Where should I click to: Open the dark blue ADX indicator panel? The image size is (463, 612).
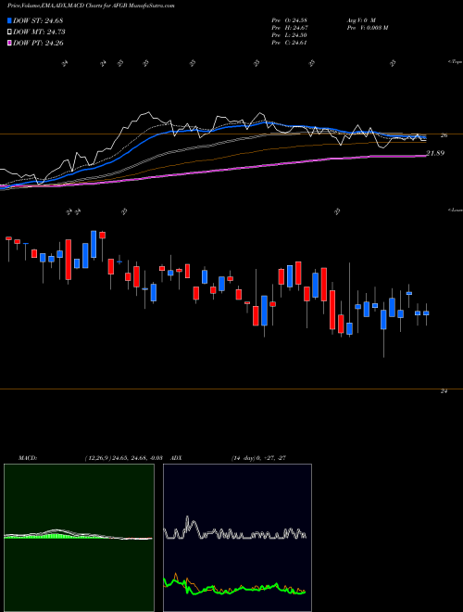(x=237, y=538)
